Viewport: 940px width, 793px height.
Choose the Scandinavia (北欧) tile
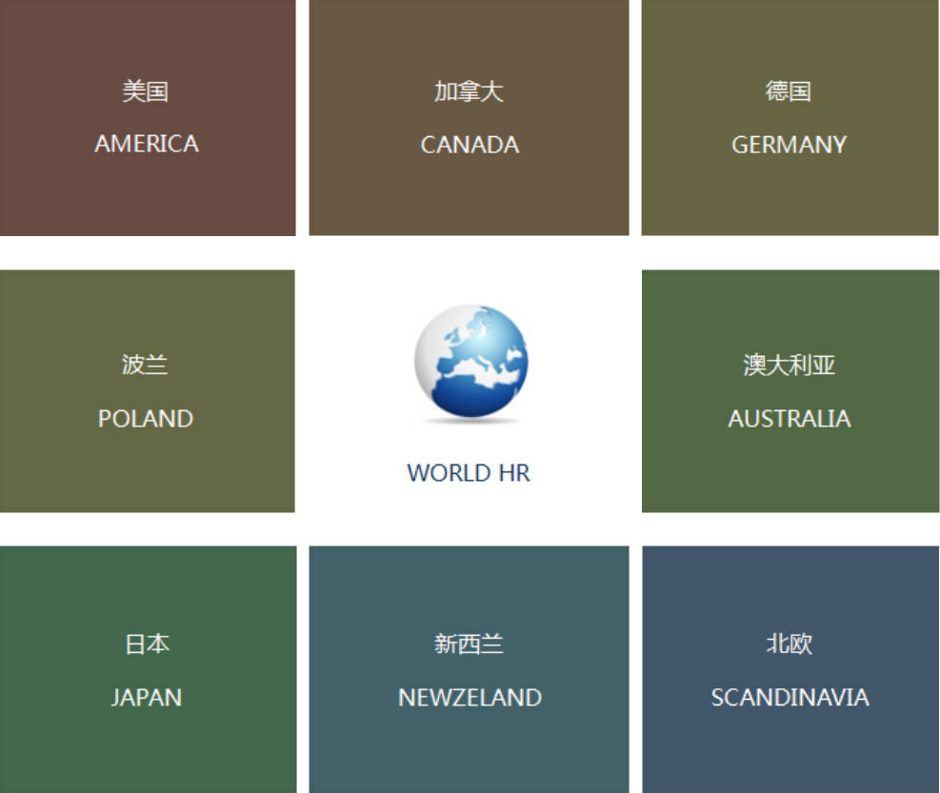click(790, 669)
